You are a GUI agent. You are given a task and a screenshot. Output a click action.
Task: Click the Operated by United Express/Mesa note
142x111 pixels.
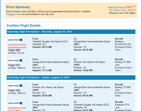point(17,109)
